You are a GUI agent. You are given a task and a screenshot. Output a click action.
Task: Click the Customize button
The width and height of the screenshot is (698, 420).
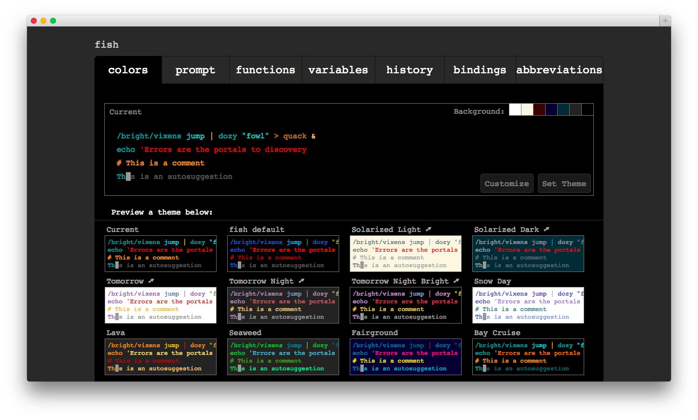click(x=507, y=183)
